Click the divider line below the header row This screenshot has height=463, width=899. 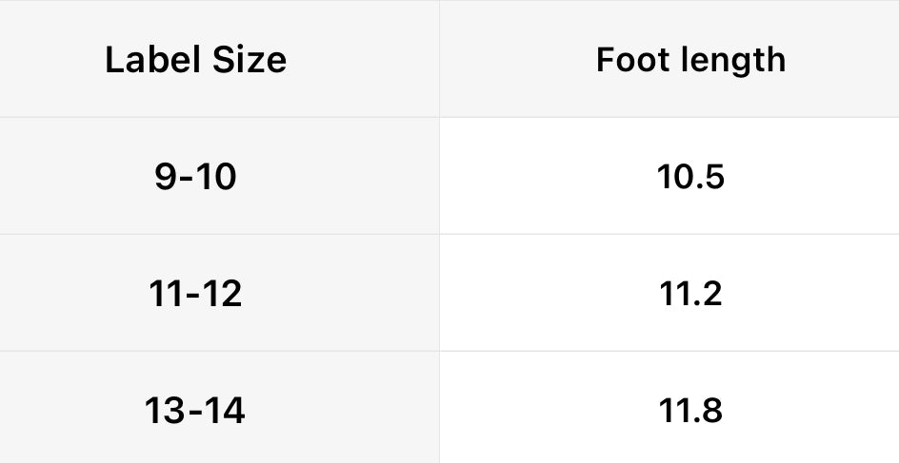pos(449,117)
